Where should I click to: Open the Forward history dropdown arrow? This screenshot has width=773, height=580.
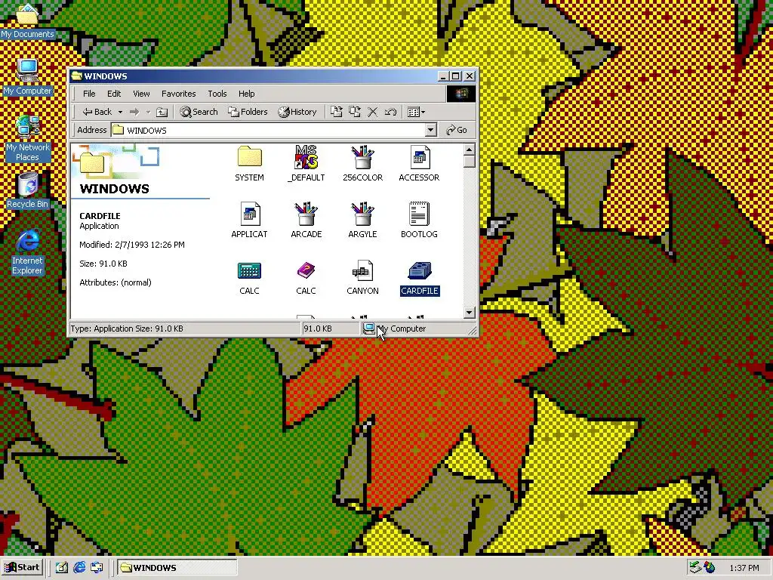148,112
